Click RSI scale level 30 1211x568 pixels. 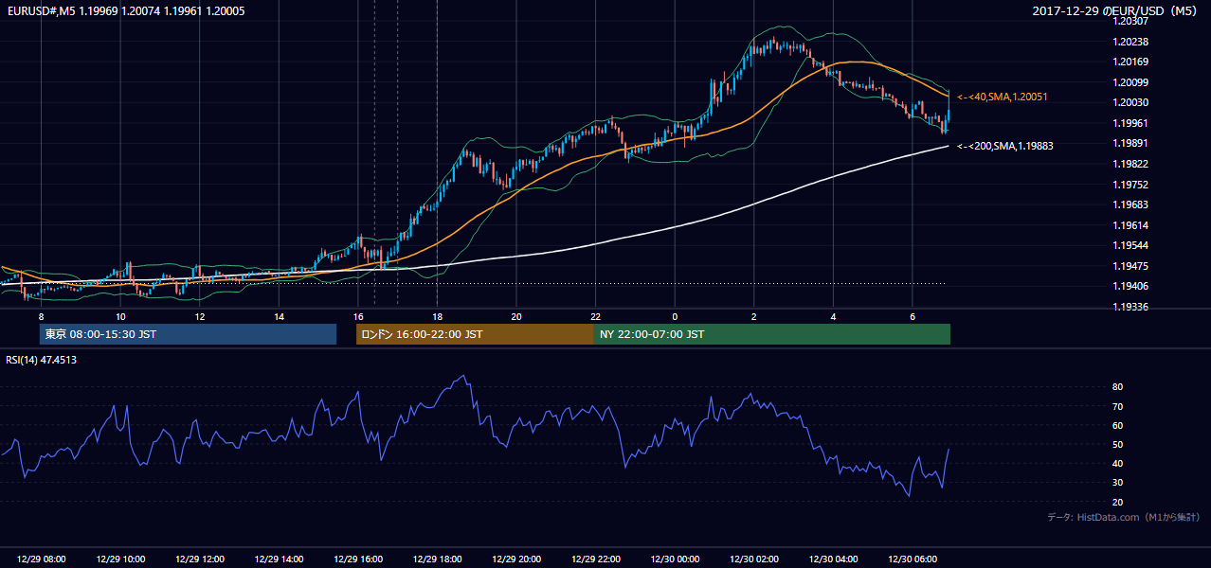[1118, 483]
